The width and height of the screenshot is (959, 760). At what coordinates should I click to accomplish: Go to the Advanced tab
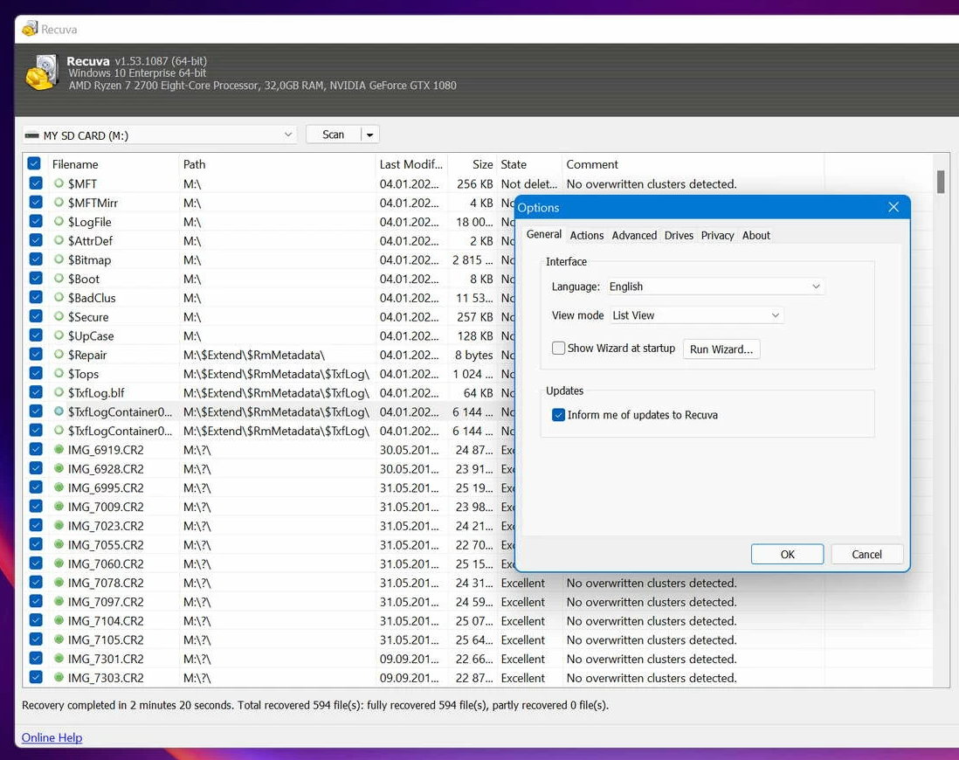click(634, 236)
